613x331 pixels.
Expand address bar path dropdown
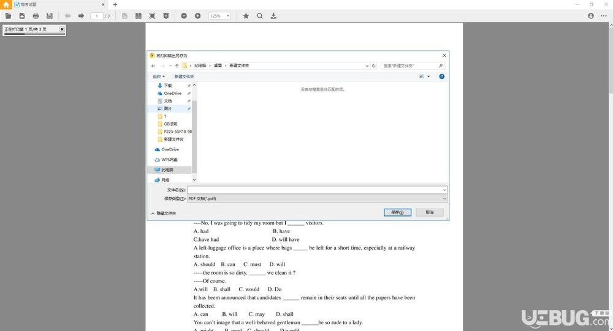pos(367,65)
